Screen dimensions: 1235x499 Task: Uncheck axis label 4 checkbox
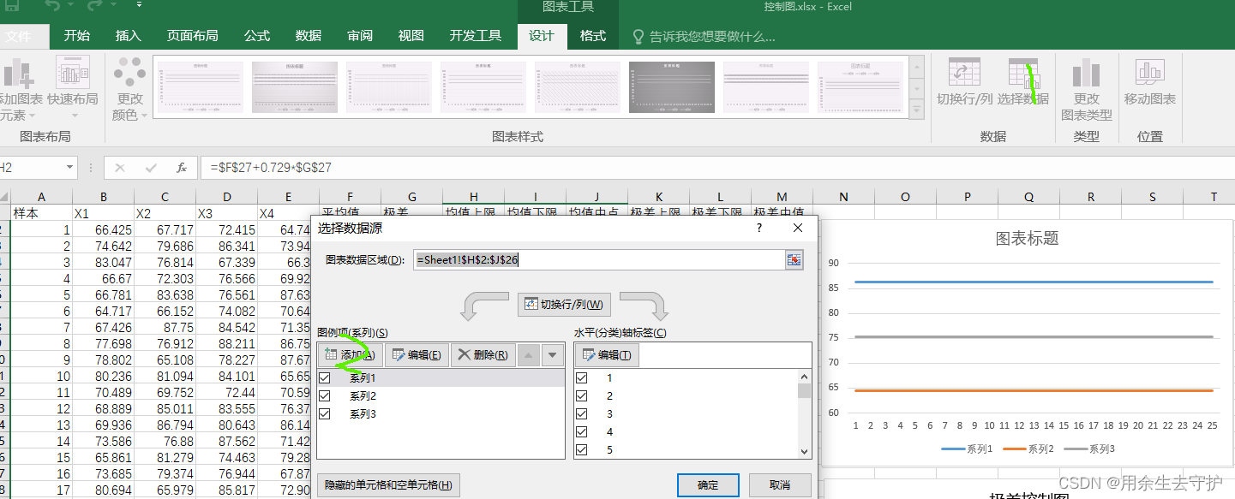click(x=582, y=432)
